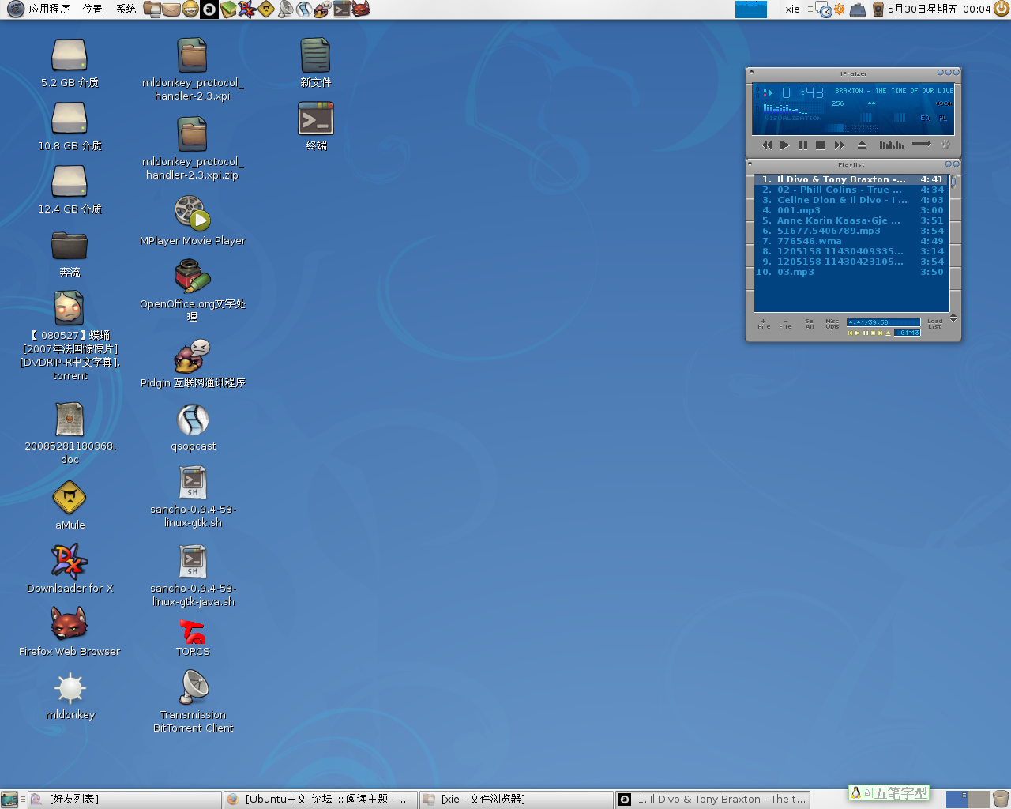Open the 新文件 text file on desktop

pyautogui.click(x=316, y=55)
